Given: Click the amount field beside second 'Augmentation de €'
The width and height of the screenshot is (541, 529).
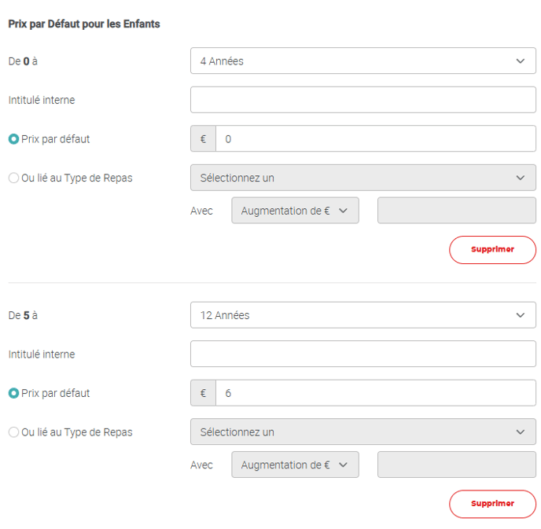Looking at the screenshot, I should coord(456,465).
